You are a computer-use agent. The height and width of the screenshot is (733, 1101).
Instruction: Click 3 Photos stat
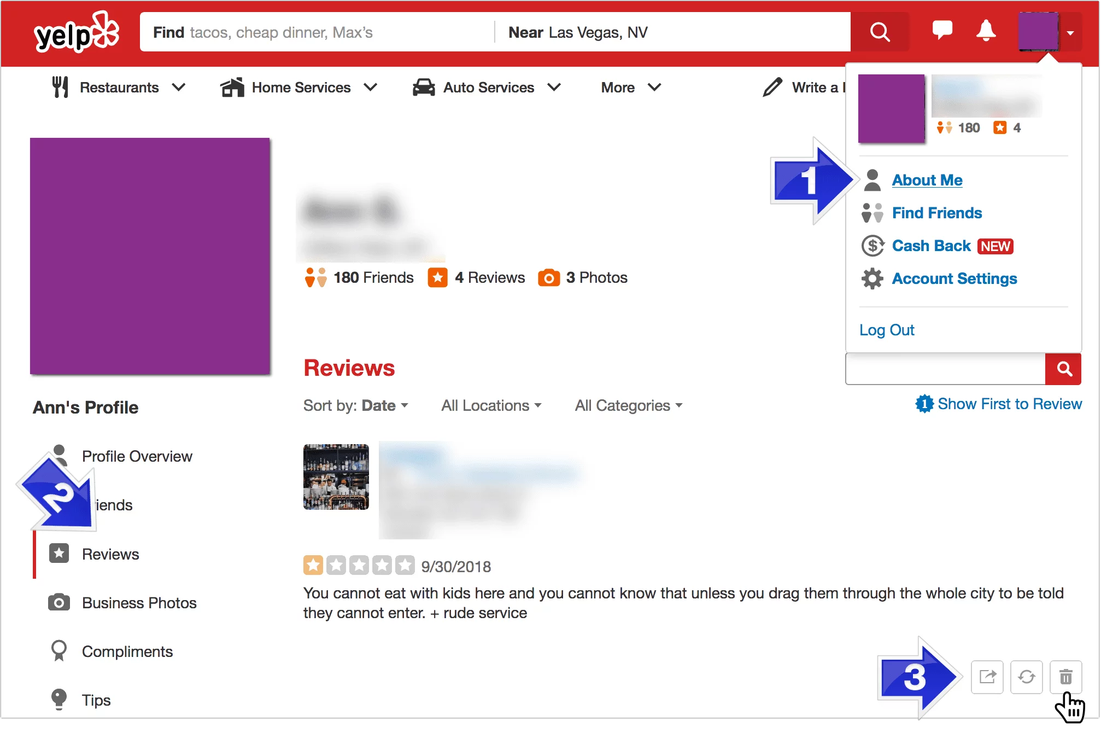[x=583, y=277]
